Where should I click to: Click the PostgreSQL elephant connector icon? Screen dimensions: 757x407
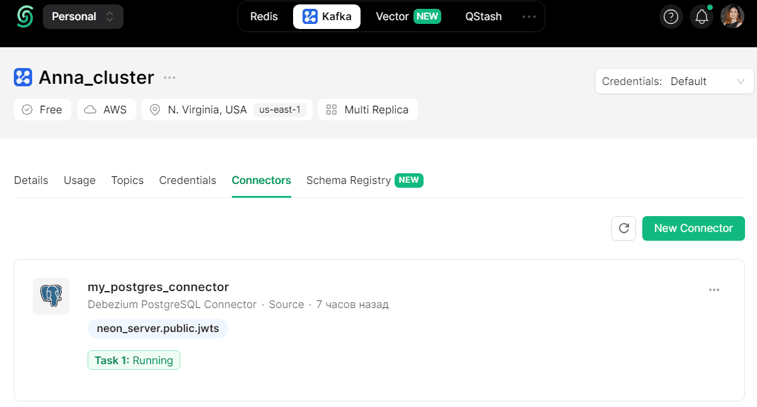pyautogui.click(x=51, y=296)
